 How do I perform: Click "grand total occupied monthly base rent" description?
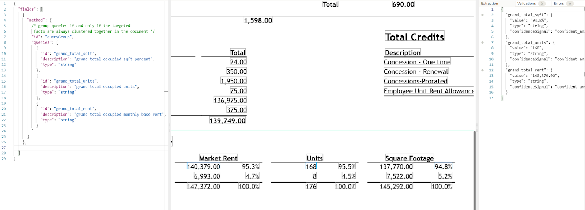coord(120,114)
